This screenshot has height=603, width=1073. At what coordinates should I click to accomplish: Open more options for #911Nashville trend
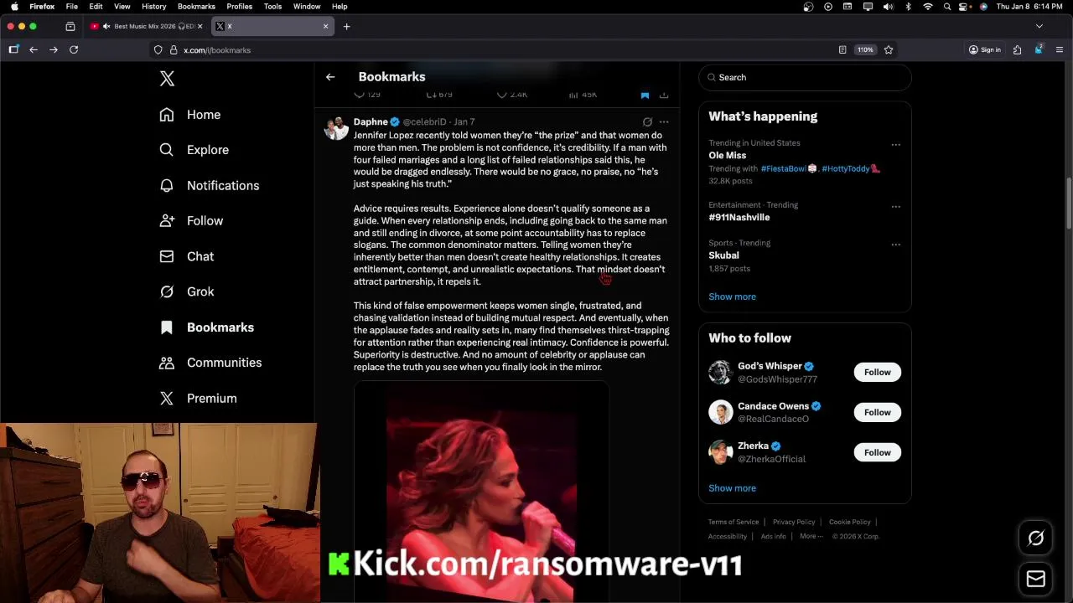895,206
